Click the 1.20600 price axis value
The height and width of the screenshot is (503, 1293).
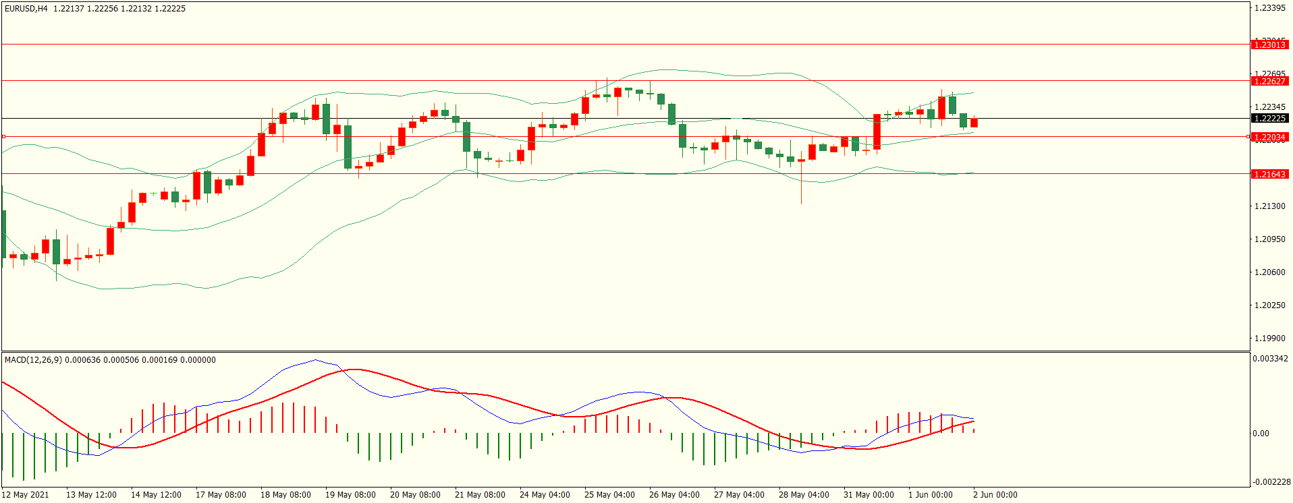tap(1269, 272)
